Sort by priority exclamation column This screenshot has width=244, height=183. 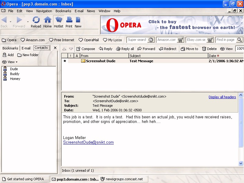coord(70,56)
